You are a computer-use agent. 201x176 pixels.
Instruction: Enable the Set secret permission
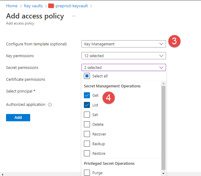click(87, 115)
